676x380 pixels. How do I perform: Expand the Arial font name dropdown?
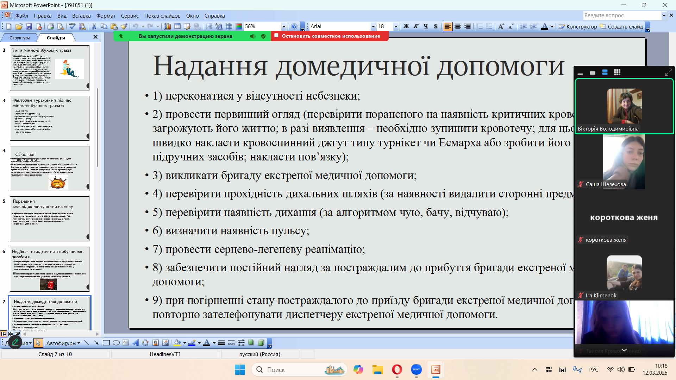pyautogui.click(x=373, y=26)
